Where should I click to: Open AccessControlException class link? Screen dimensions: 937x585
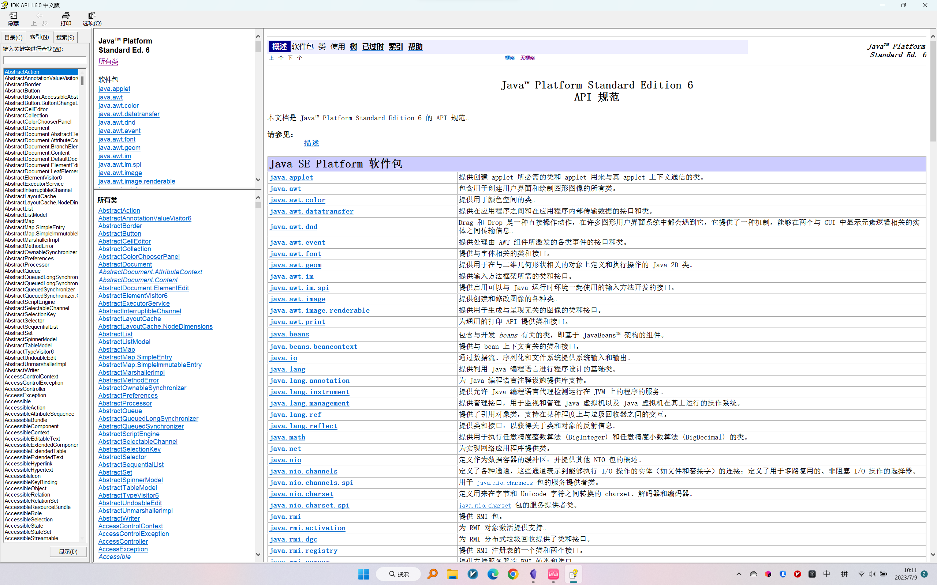[x=134, y=533]
